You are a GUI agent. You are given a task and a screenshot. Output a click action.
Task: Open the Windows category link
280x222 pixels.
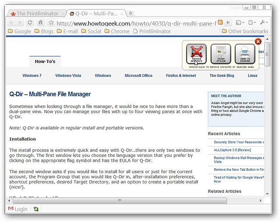(103, 76)
